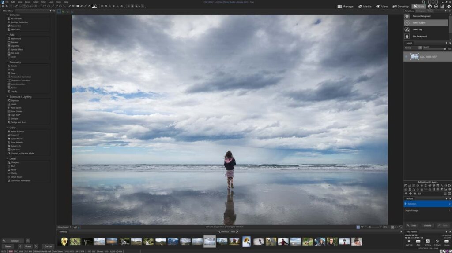Open the Exposure filter

pos(15,101)
